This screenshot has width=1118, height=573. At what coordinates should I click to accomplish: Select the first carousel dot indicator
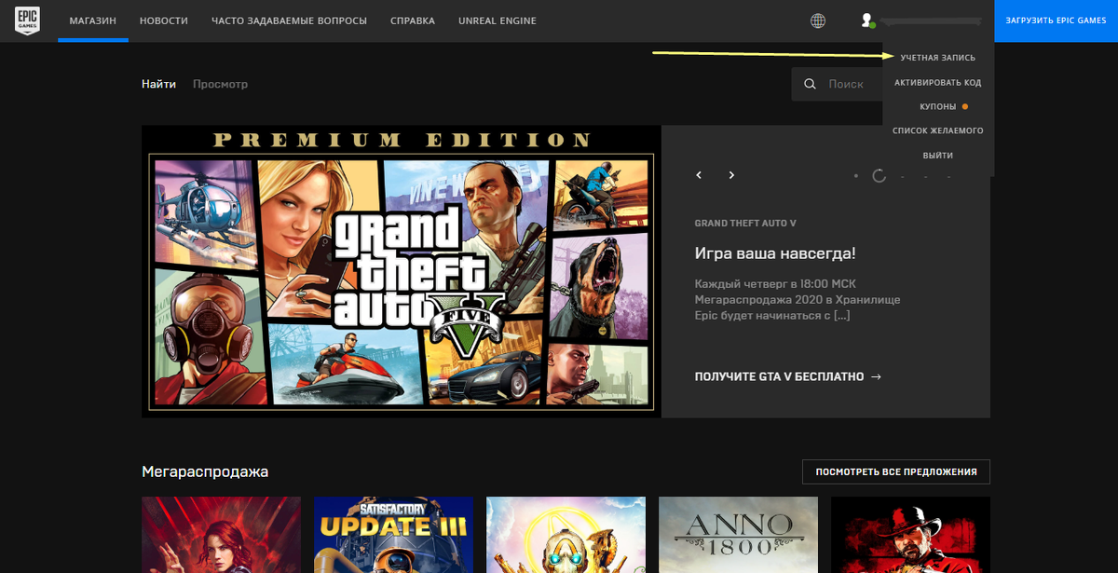pyautogui.click(x=856, y=175)
